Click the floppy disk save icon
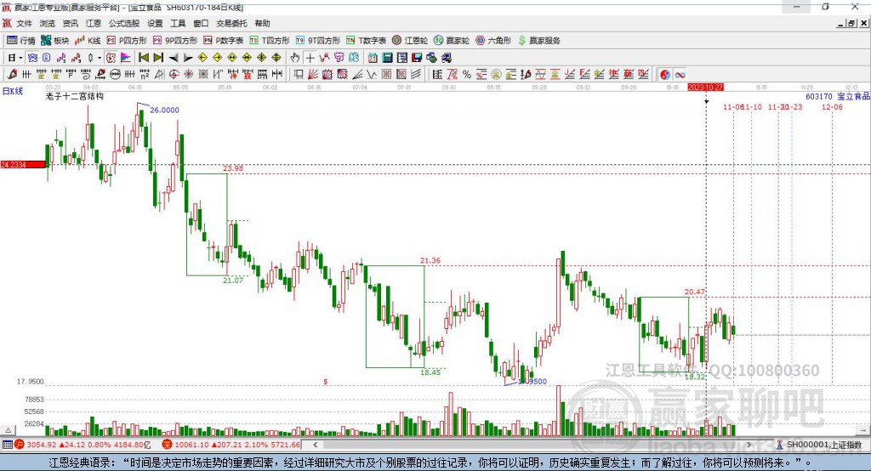This screenshot has height=471, width=871. click(x=417, y=58)
